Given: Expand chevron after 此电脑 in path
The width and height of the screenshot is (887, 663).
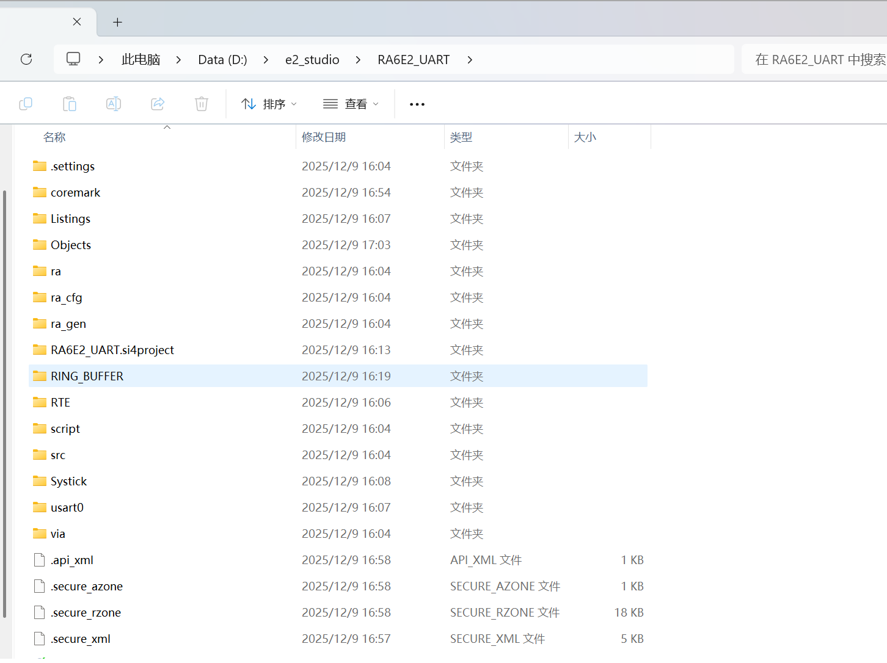Looking at the screenshot, I should point(178,60).
